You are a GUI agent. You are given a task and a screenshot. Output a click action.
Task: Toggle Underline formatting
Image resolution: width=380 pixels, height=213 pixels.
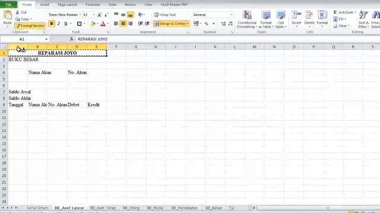point(66,24)
